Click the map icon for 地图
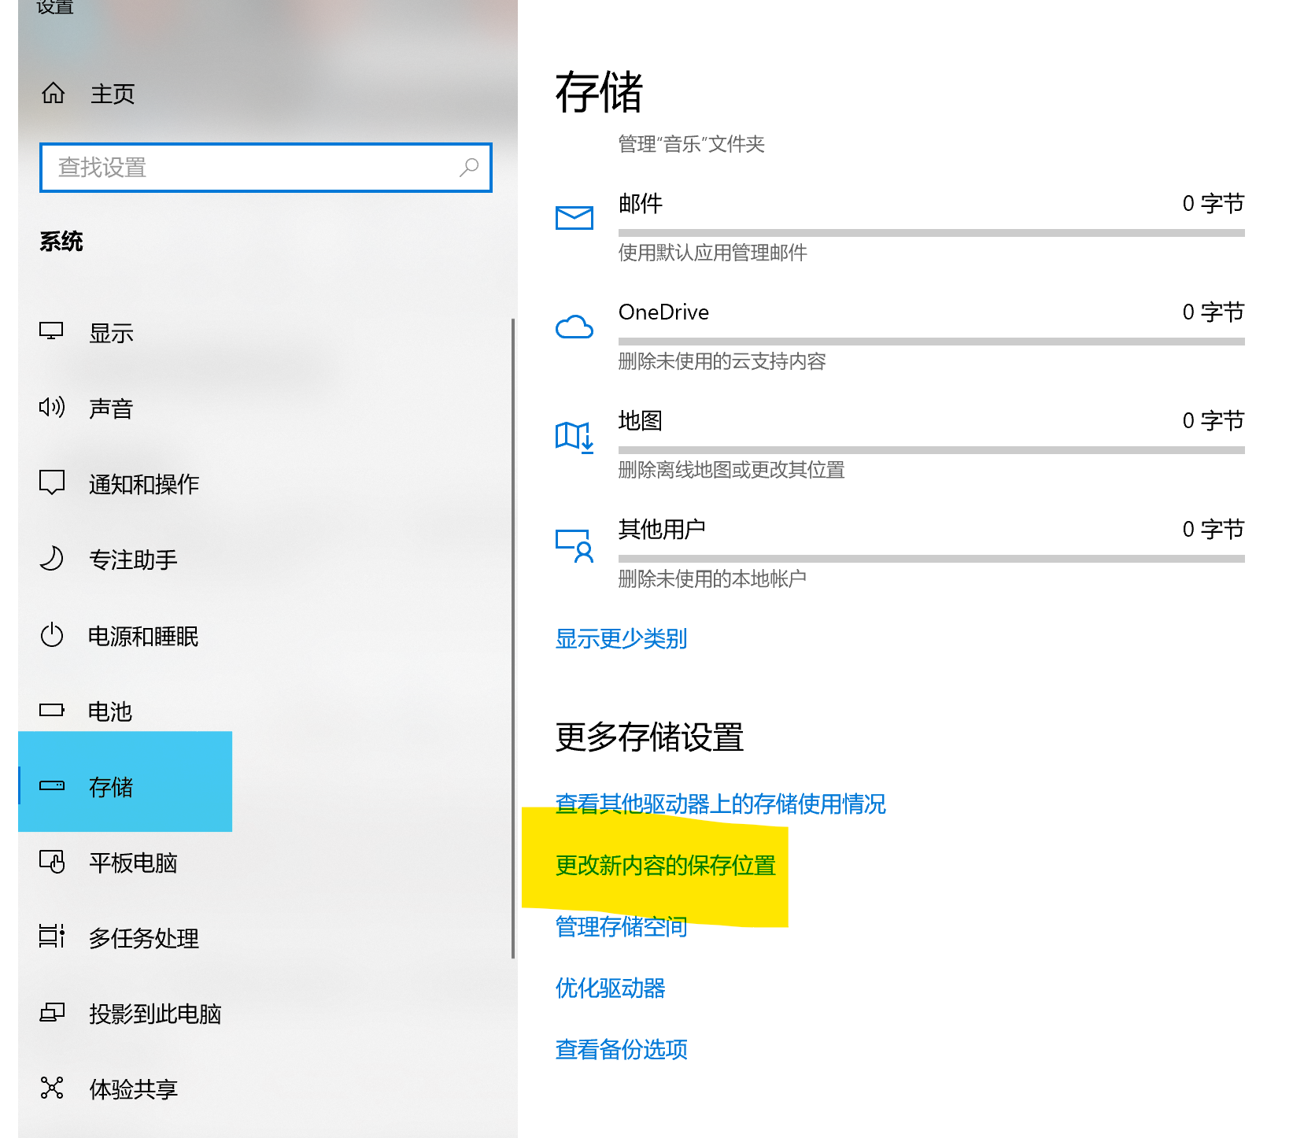1293x1138 pixels. coord(574,437)
